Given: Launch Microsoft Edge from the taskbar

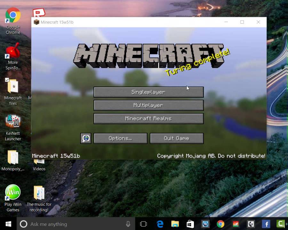Looking at the screenshot, I should [160, 224].
